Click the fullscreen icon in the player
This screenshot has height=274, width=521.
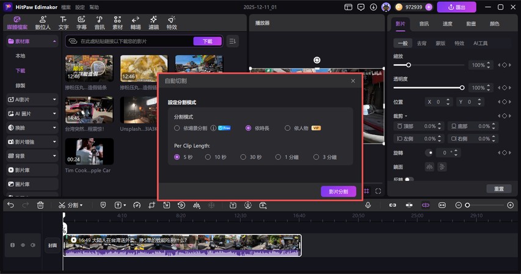point(378,191)
